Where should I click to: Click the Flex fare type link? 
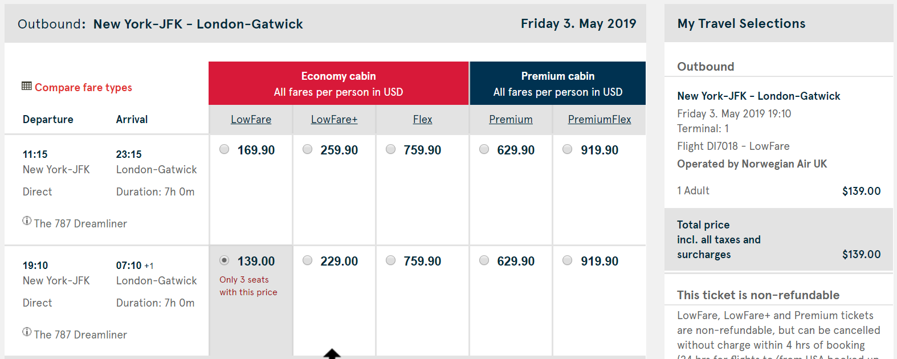click(422, 120)
